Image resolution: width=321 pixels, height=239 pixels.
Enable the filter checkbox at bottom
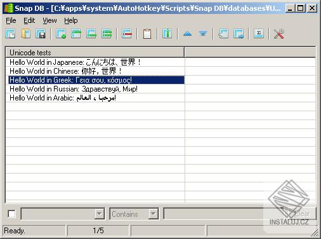pos(11,214)
